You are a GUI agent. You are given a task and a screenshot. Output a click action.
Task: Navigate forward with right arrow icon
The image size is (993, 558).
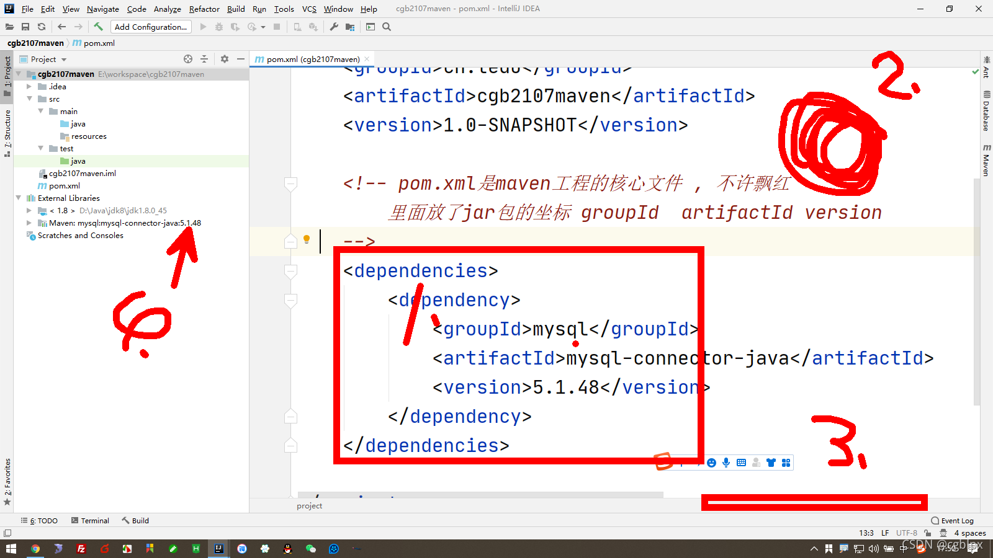point(78,27)
